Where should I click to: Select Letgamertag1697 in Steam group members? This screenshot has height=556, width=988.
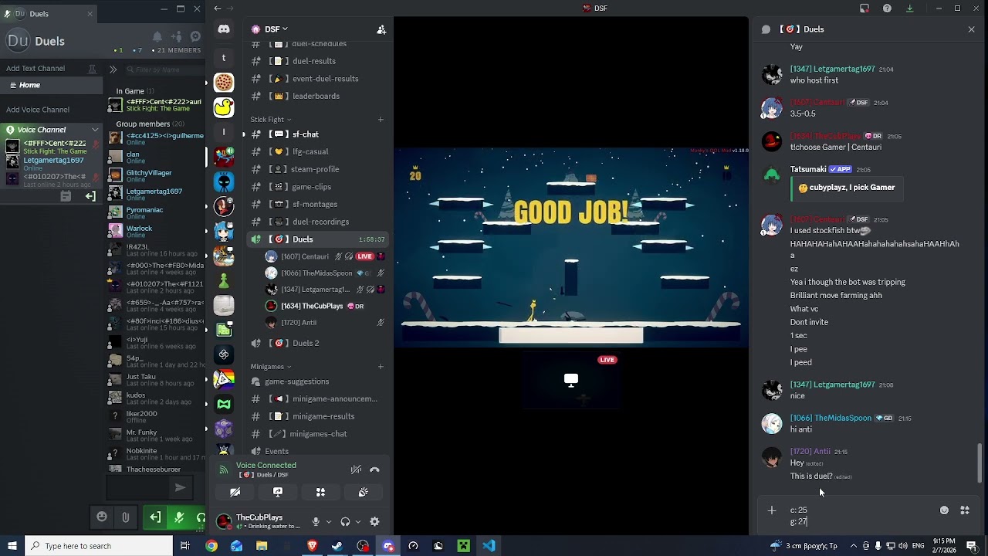pyautogui.click(x=156, y=195)
